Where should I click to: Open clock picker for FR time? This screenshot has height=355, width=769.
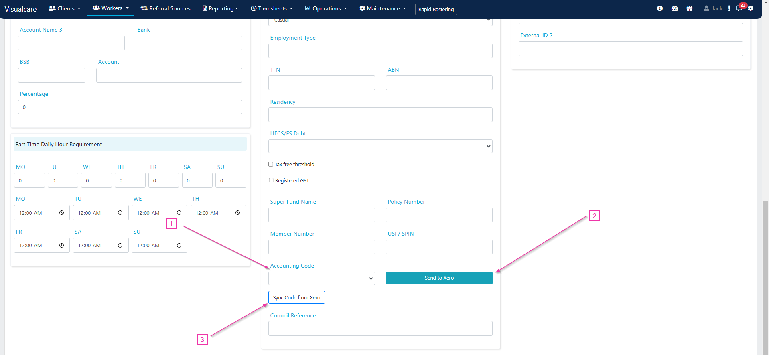click(x=61, y=245)
